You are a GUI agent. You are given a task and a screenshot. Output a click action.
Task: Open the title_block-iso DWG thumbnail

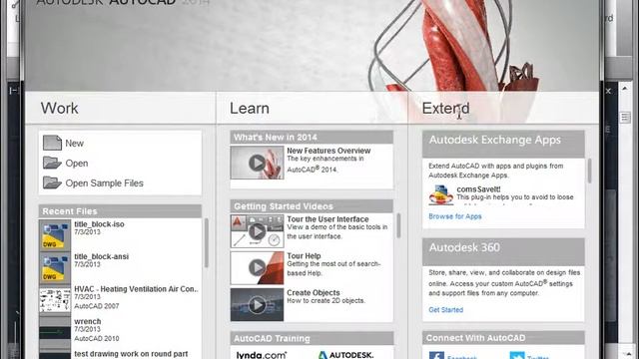(55, 235)
